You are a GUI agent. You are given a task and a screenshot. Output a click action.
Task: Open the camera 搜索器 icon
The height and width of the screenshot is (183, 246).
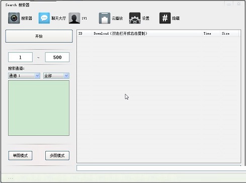[14, 18]
